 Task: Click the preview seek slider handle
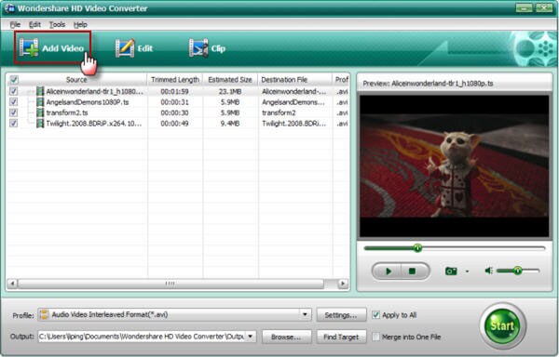[417, 248]
